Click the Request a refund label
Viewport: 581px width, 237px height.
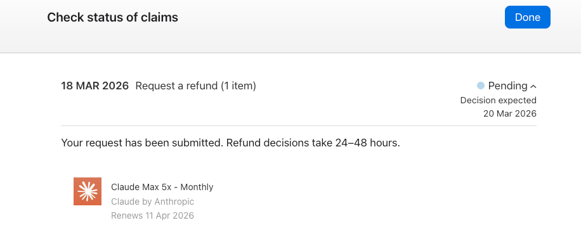point(176,86)
